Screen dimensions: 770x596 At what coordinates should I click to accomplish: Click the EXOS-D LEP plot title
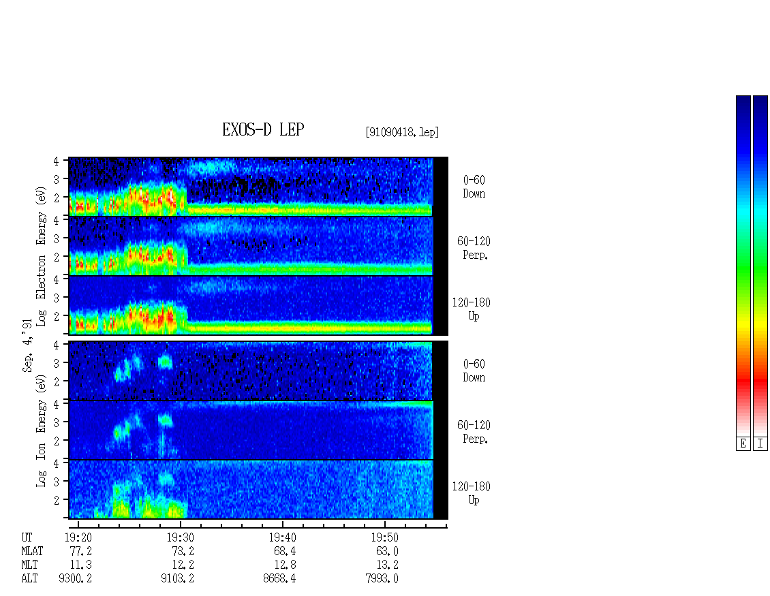click(263, 129)
